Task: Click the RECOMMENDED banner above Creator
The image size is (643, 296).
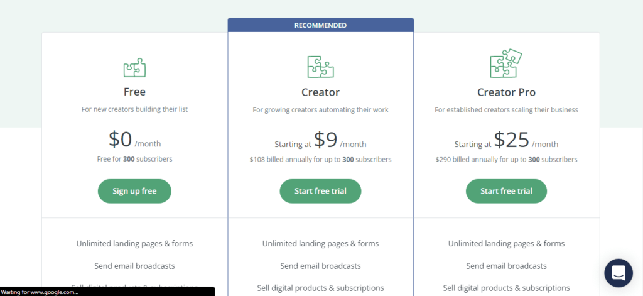Action: click(320, 25)
